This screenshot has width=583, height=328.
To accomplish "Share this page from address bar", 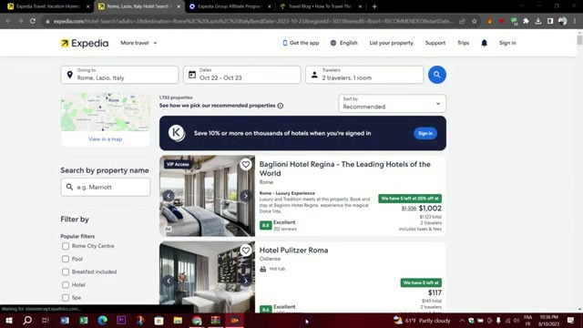I will tap(462, 21).
